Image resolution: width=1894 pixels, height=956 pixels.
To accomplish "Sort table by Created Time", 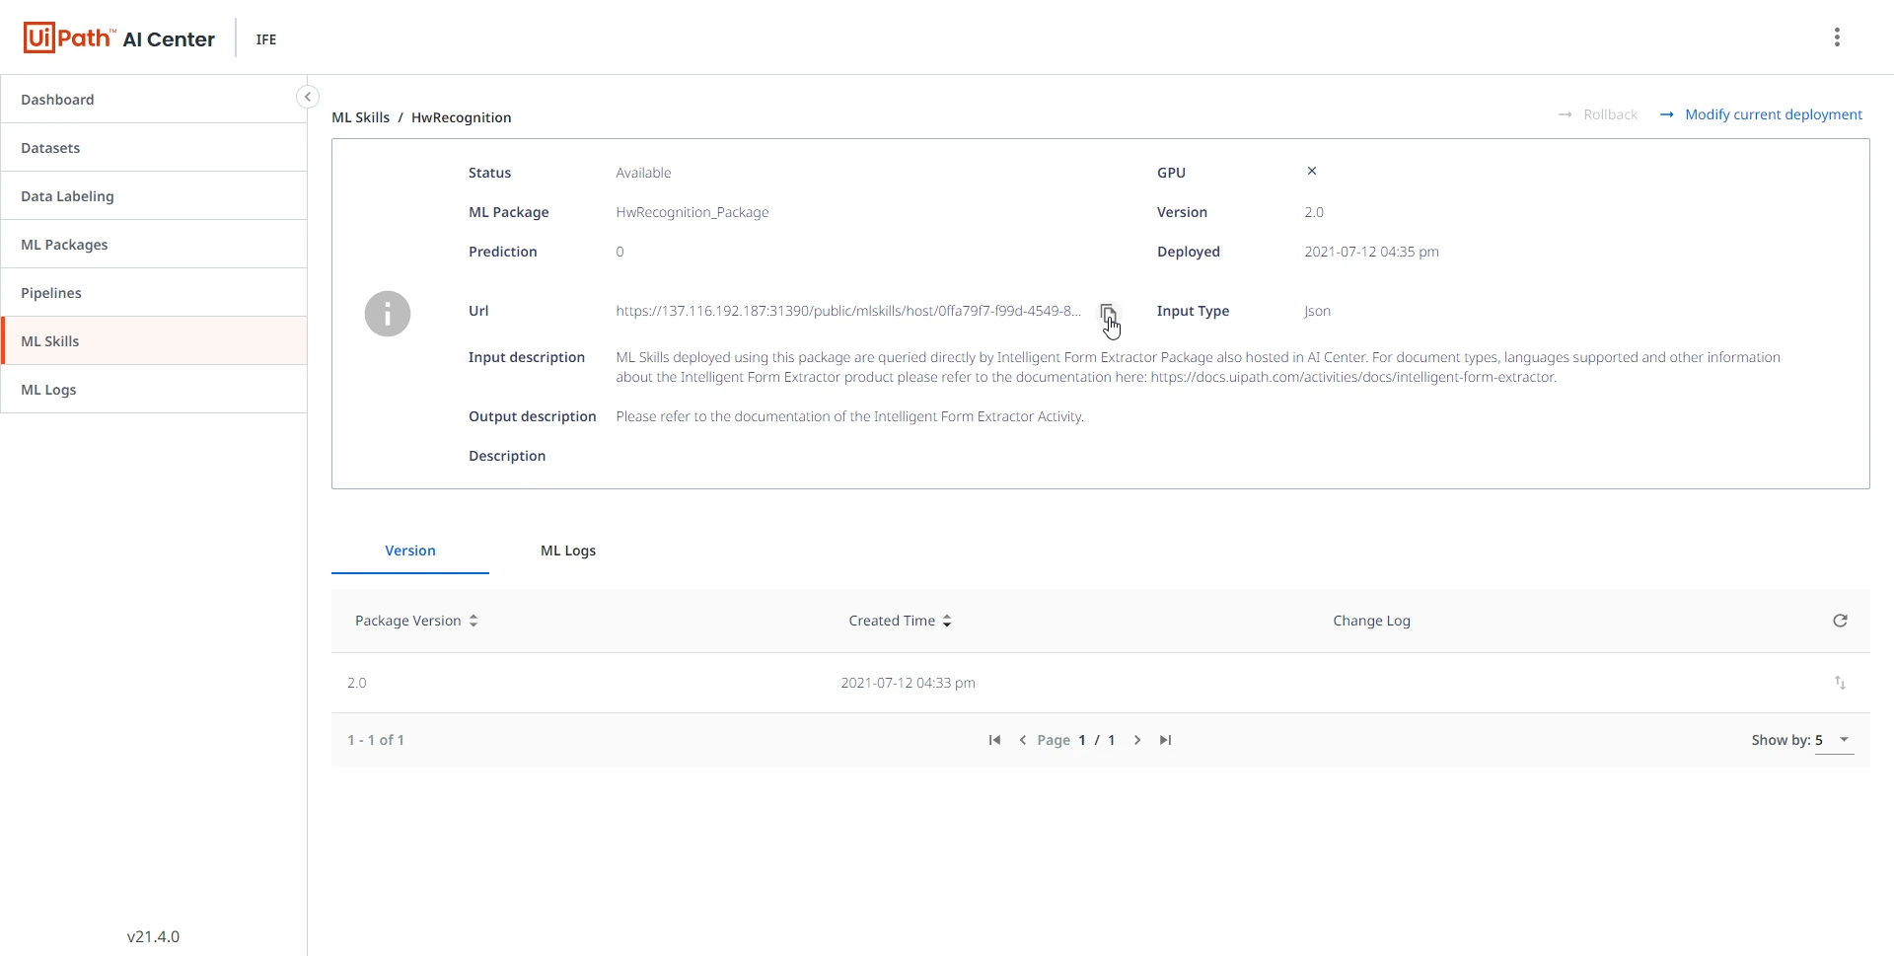I will [900, 621].
